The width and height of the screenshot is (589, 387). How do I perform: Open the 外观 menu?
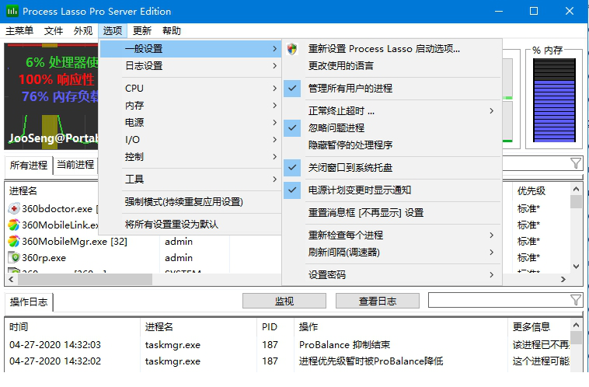click(83, 31)
